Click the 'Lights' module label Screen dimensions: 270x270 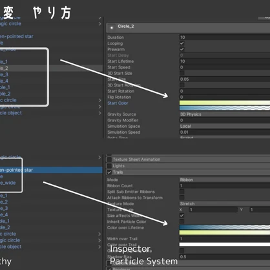[x=119, y=166]
